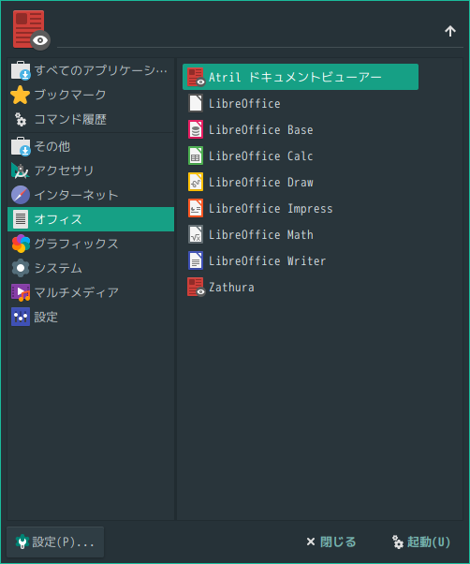Open コマンド履歴 list
This screenshot has width=470, height=564.
pos(91,119)
